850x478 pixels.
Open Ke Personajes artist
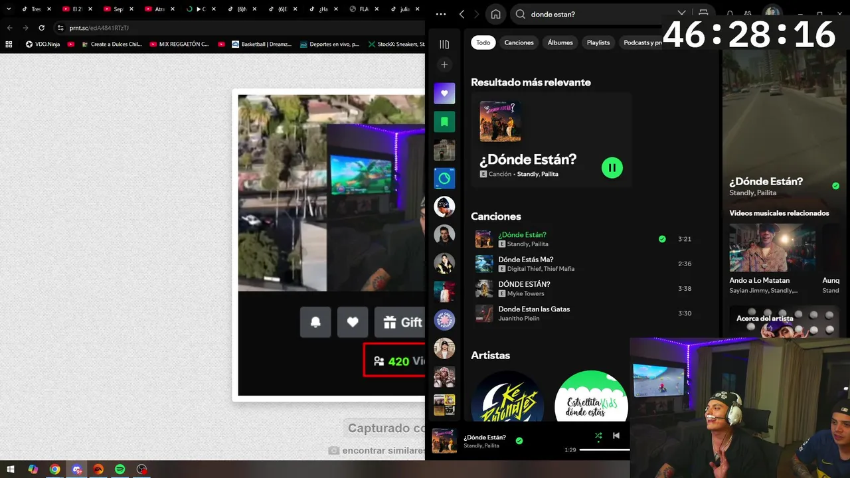pyautogui.click(x=507, y=397)
